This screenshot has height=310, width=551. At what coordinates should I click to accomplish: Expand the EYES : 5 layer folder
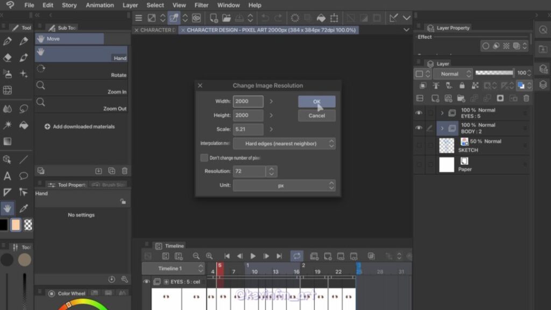(x=442, y=113)
